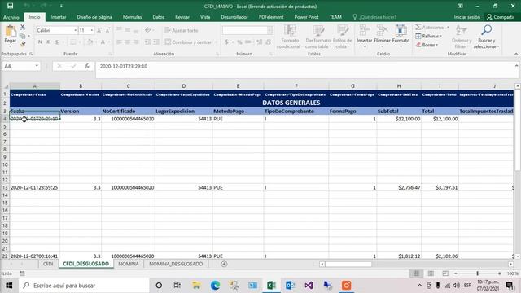Switch to the Fórmulas ribbon tab
Image resolution: width=521 pixels, height=293 pixels.
132,17
